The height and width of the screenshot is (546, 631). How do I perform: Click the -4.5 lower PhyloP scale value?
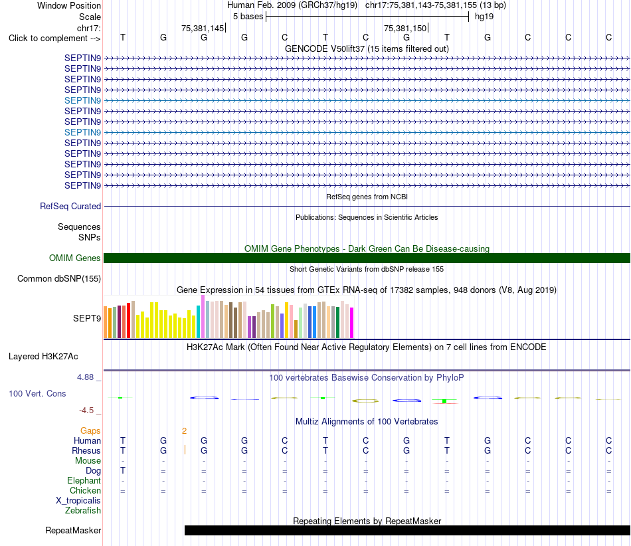pyautogui.click(x=86, y=410)
